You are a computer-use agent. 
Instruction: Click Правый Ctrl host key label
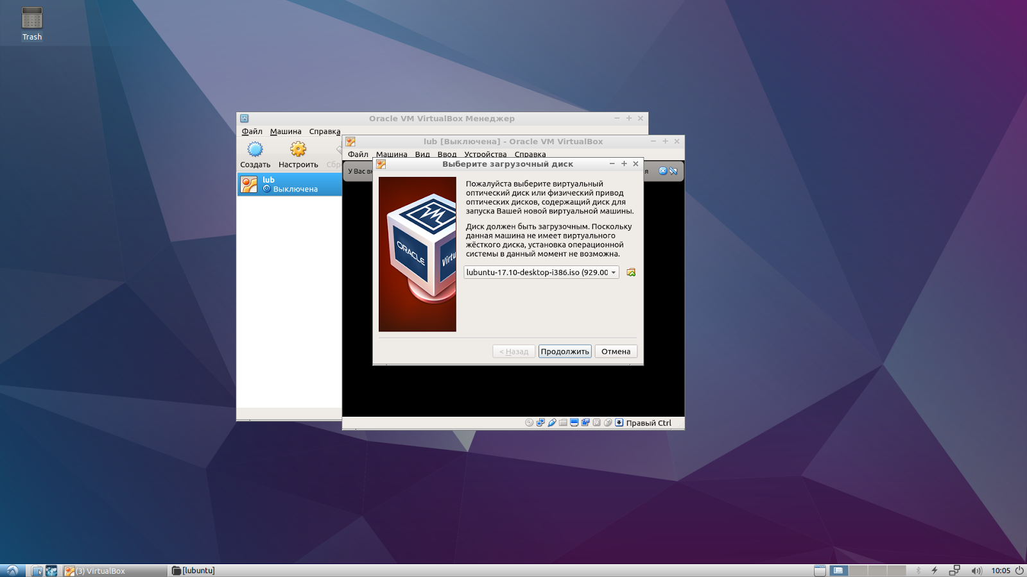click(648, 423)
